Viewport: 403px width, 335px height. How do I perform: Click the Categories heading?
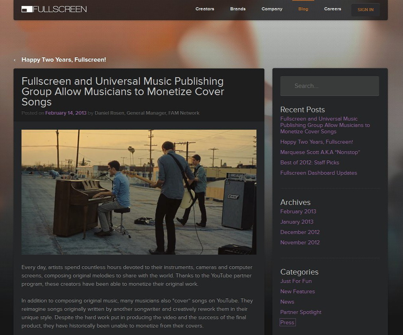point(299,272)
